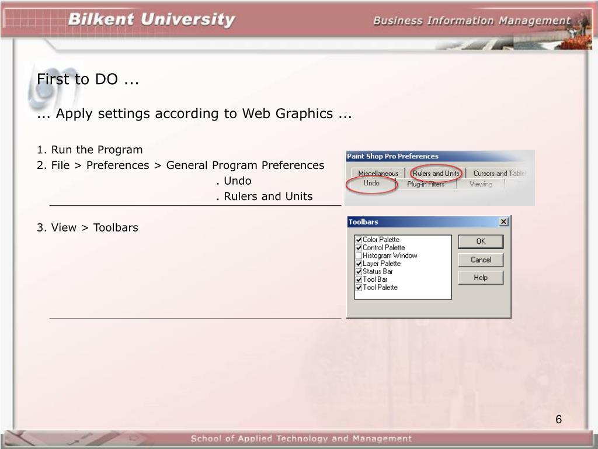
Task: Click the 'Run the Program' step text
Action: pos(97,150)
